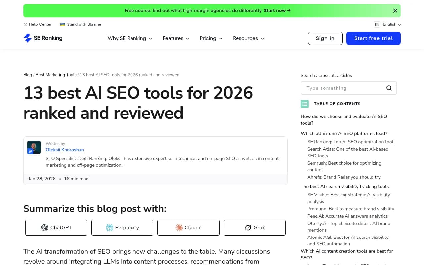Viewport: 424px width, 265px height.
Task: Expand the Features menu
Action: coord(176,38)
